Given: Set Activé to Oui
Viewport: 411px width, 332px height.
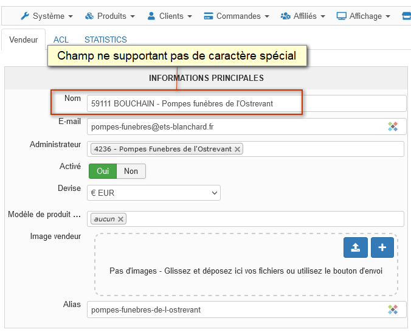Looking at the screenshot, I should [x=103, y=171].
